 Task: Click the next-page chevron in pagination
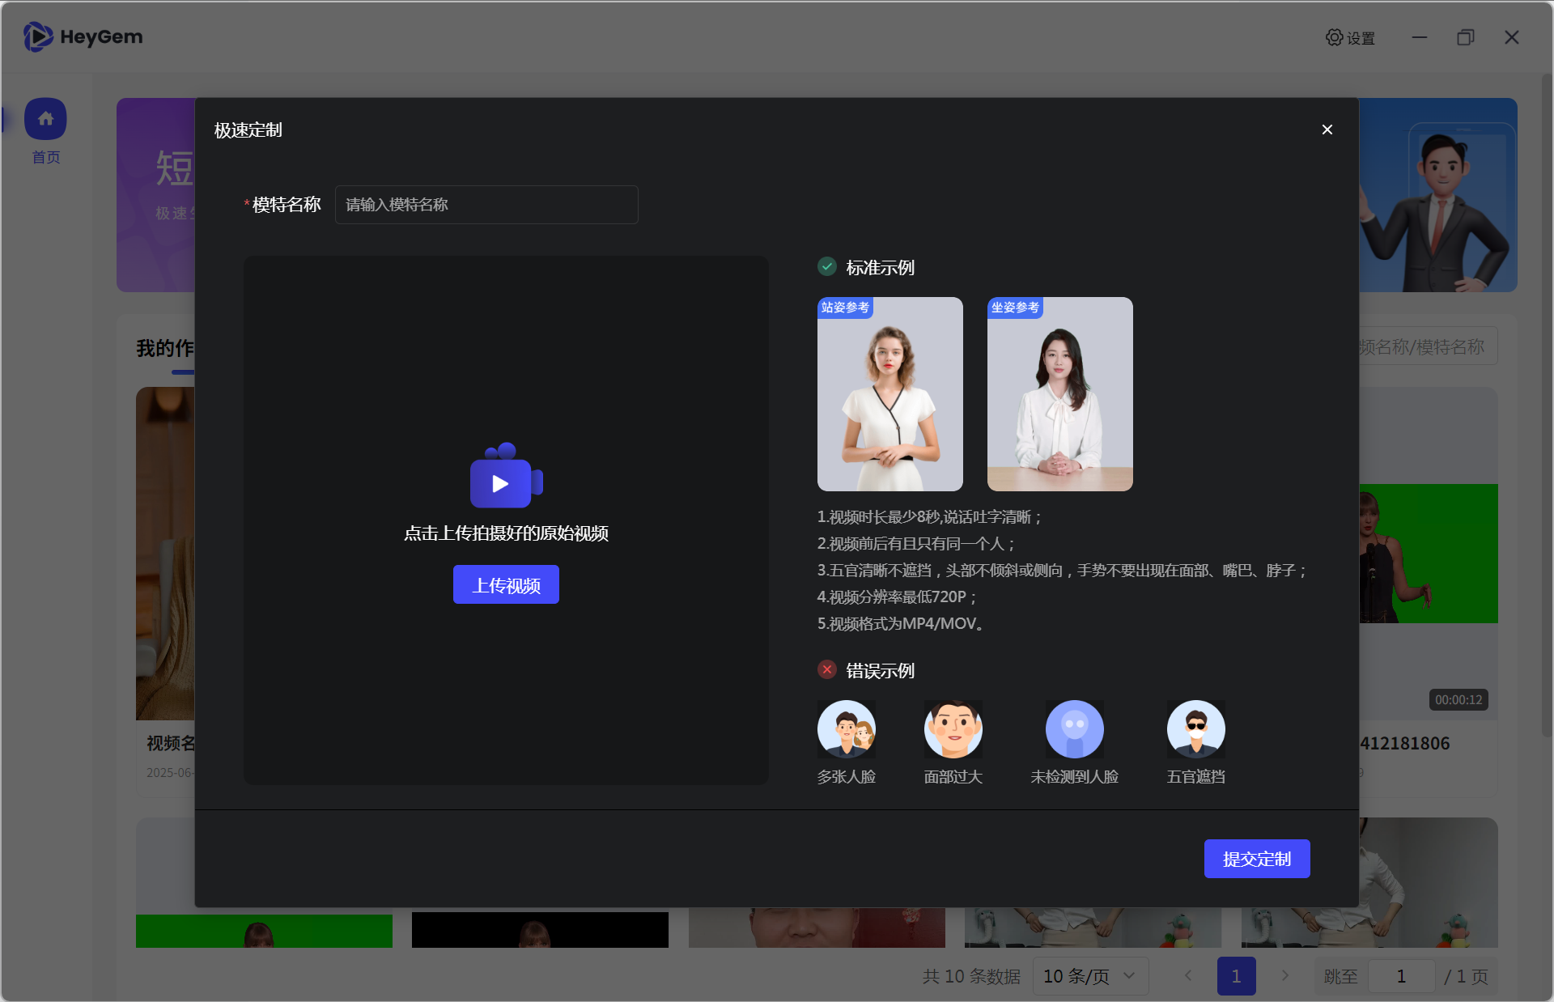1284,976
